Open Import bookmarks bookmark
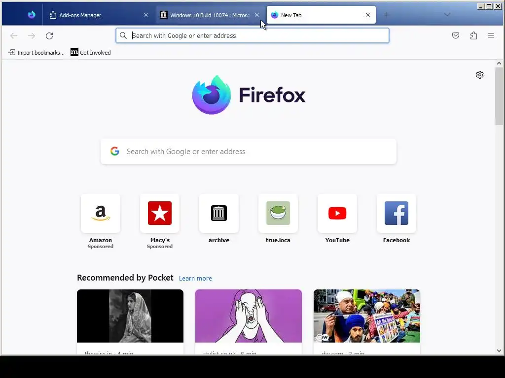This screenshot has width=505, height=378. pos(36,52)
